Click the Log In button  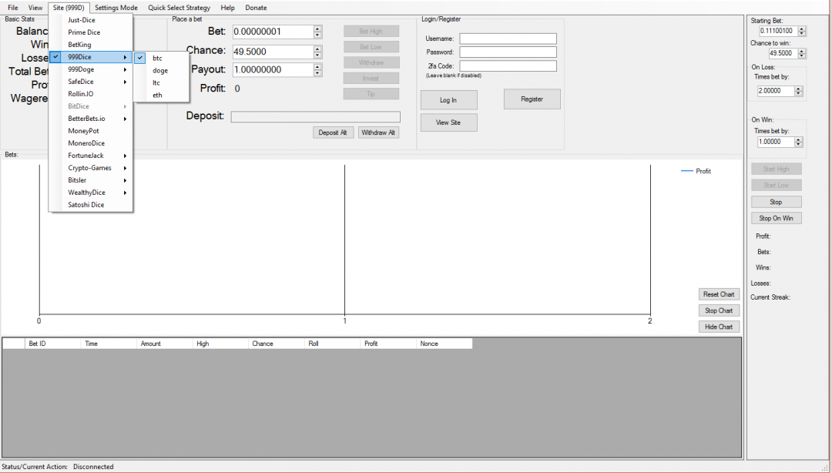[448, 100]
